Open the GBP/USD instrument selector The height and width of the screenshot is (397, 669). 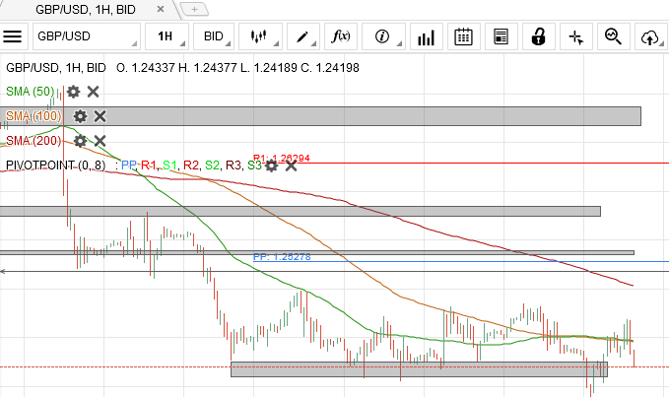pyautogui.click(x=87, y=36)
